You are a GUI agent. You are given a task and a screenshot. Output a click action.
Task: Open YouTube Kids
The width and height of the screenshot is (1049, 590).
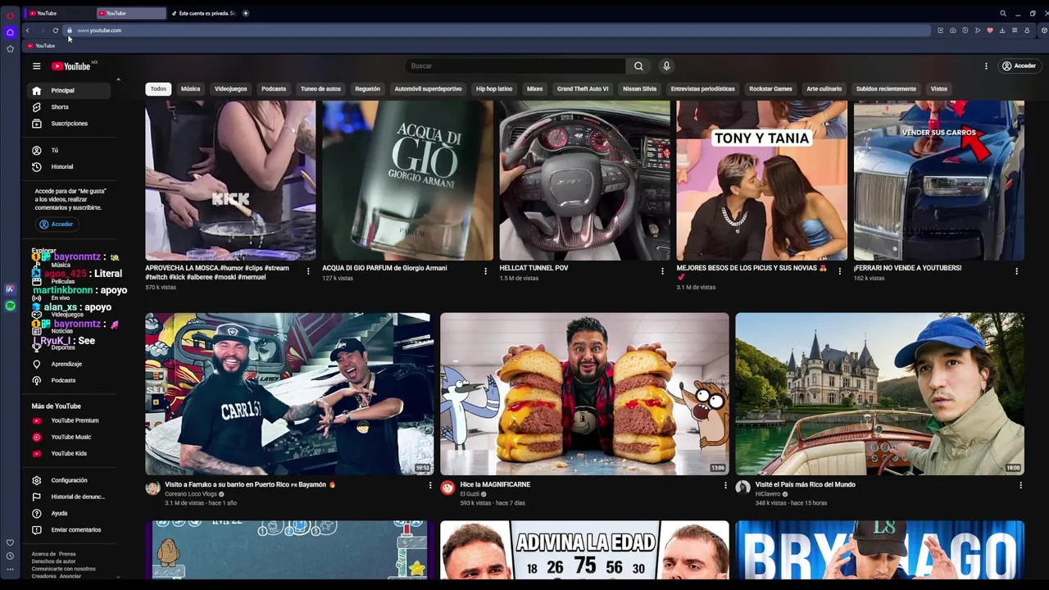click(x=69, y=453)
